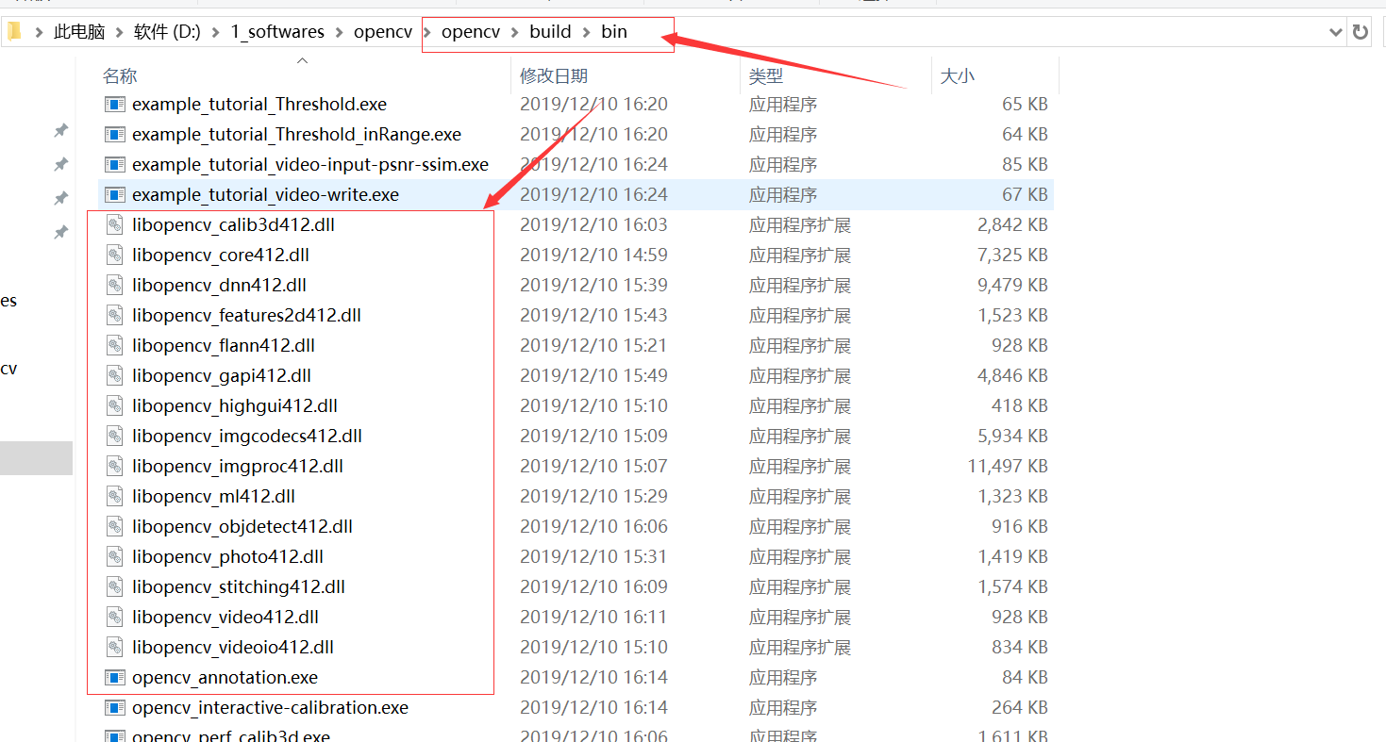Navigate to "此电脑" in the breadcrumb path

(78, 31)
